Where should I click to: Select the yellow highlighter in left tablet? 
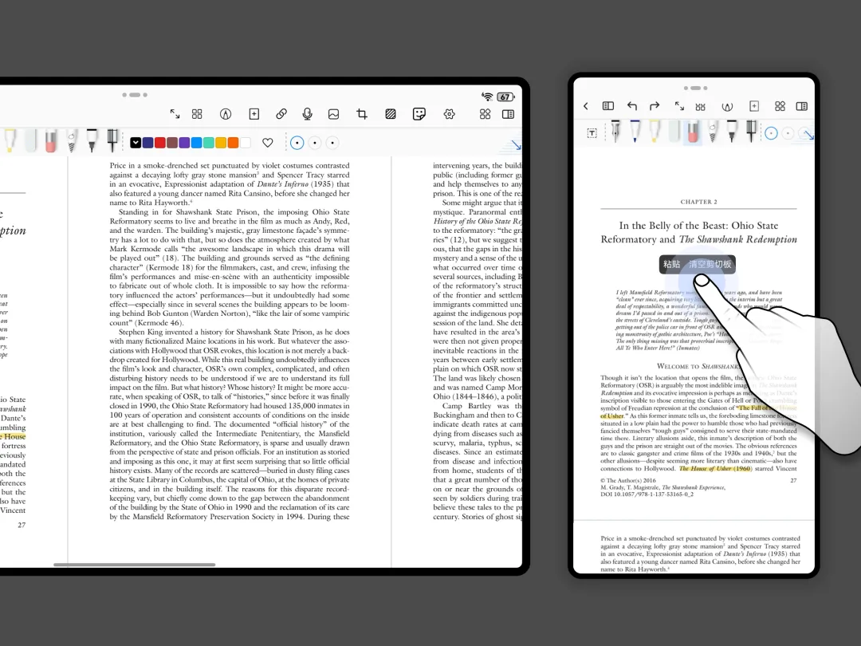pyautogui.click(x=10, y=140)
